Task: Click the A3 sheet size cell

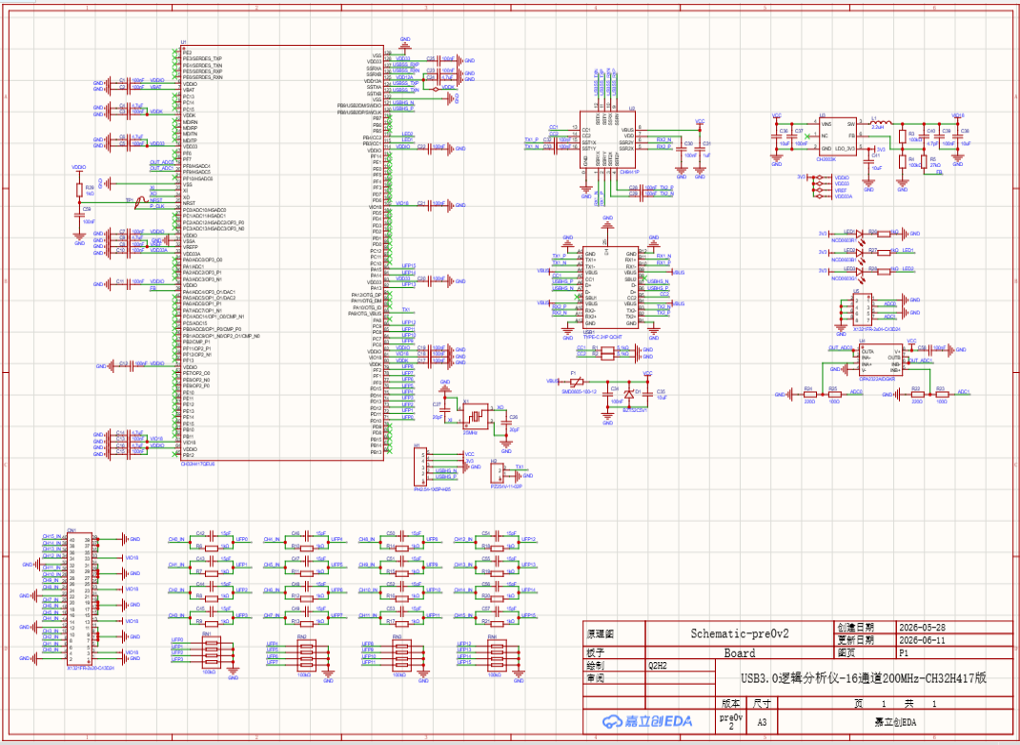Action: pos(762,722)
